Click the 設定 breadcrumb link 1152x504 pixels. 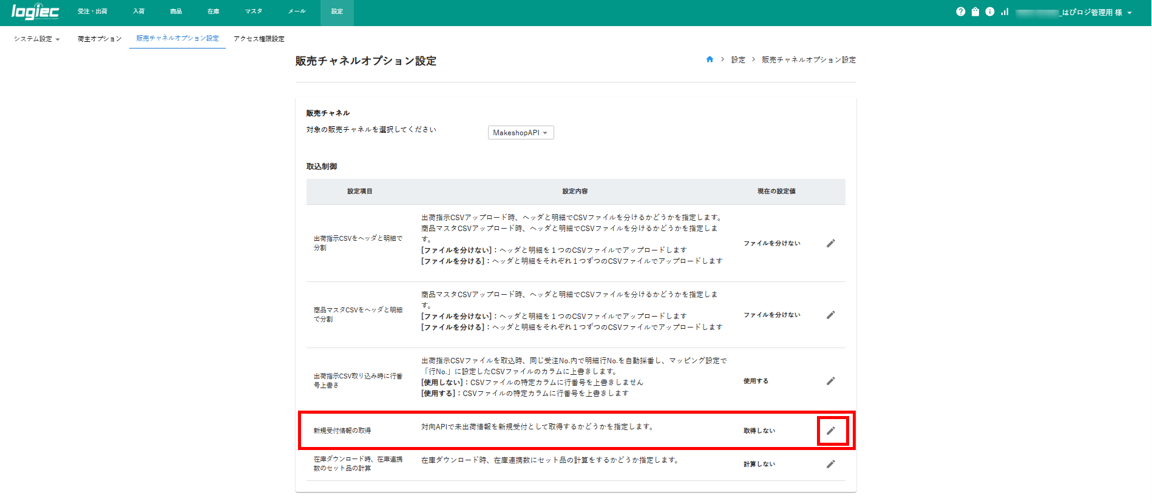tap(738, 59)
